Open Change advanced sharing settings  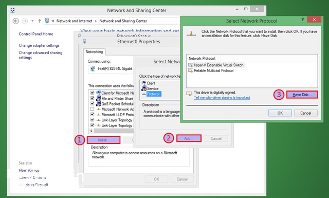41,55
